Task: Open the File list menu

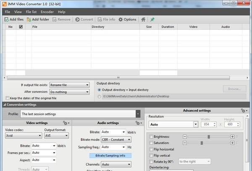Action: coord(31,12)
